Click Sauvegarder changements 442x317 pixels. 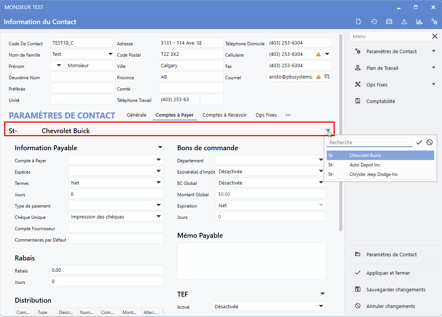coord(396,289)
